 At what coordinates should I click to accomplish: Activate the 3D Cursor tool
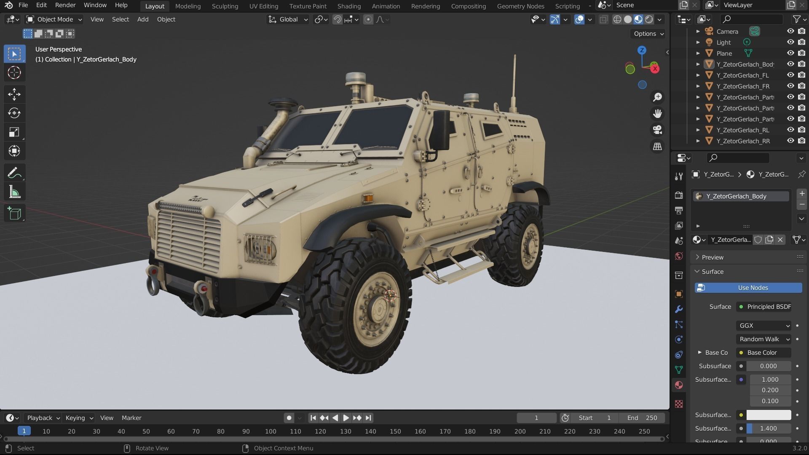(14, 72)
